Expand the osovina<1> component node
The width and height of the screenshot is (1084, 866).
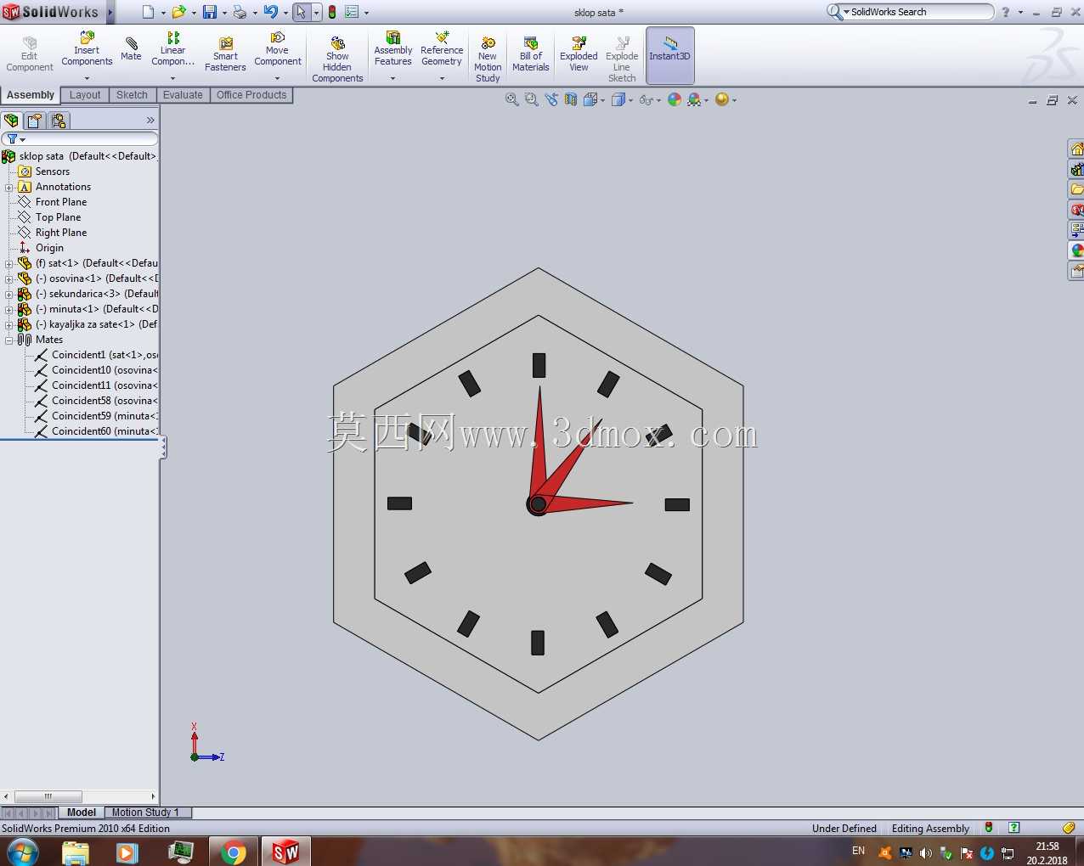tap(9, 279)
